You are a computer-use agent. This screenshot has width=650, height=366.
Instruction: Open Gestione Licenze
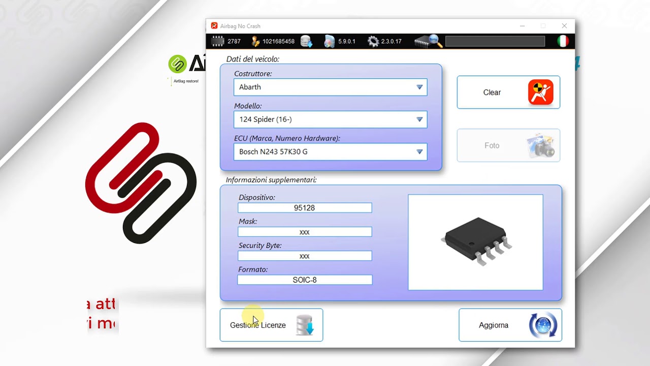point(271,325)
